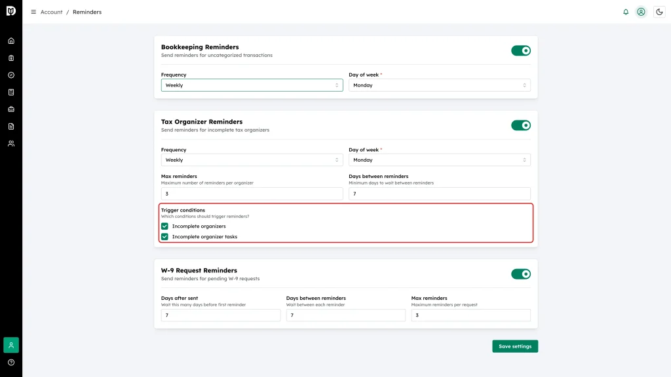Disable Bookkeeping Reminders toggle

coord(521,50)
